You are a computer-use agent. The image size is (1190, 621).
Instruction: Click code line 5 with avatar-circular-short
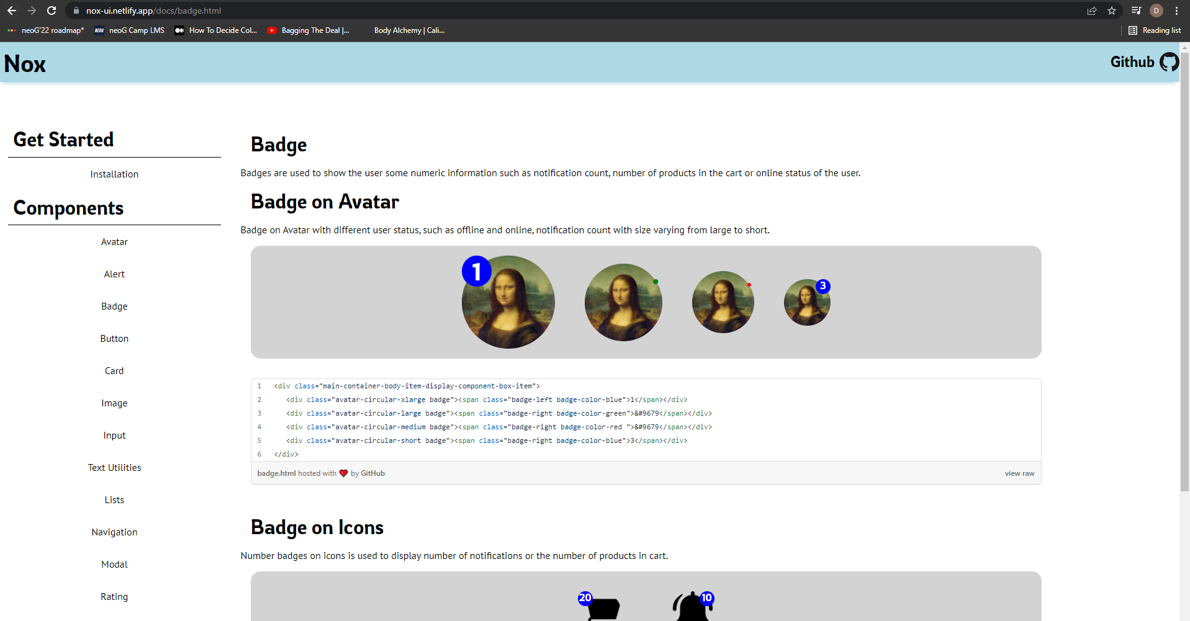pos(487,440)
